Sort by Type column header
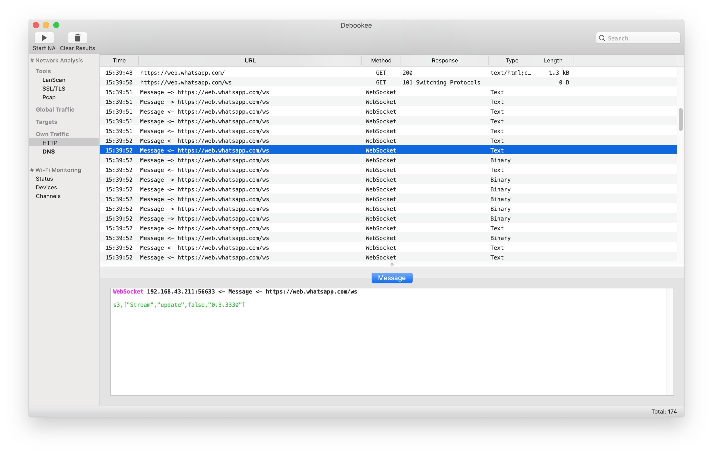The width and height of the screenshot is (713, 455). click(512, 60)
